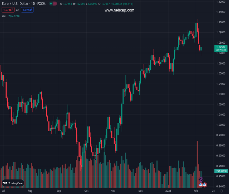Viewport: 229px width, 194px height.
Task: Click the left US flag economic event icon
Action: coord(201,185)
